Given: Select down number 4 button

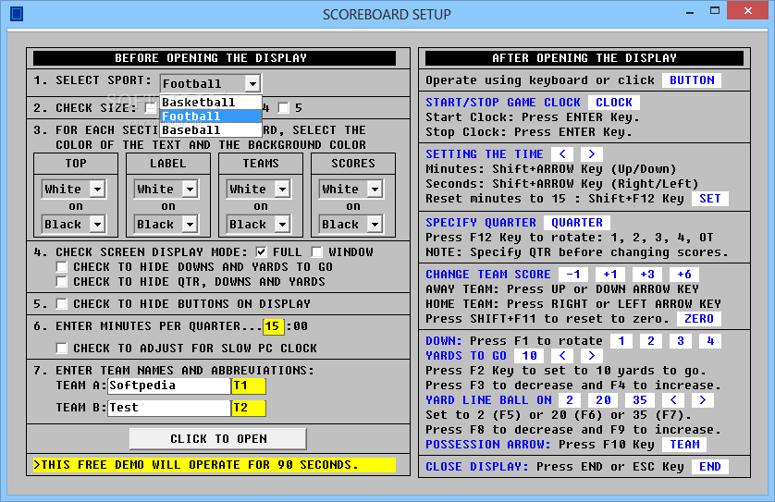Looking at the screenshot, I should point(710,341).
